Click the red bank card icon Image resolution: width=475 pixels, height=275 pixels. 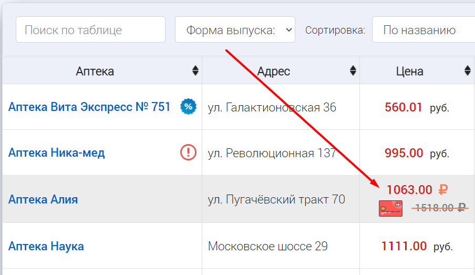390,208
